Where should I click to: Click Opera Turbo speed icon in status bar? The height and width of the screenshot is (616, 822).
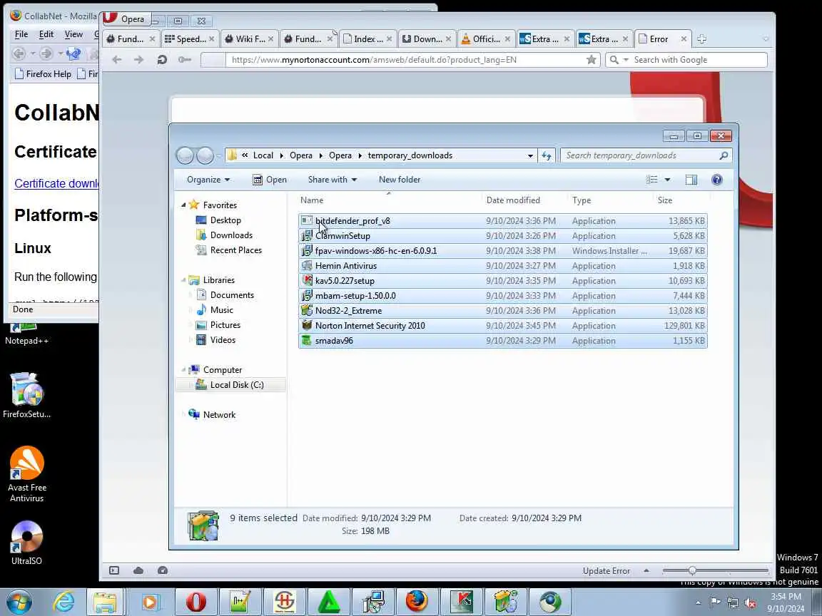point(163,570)
